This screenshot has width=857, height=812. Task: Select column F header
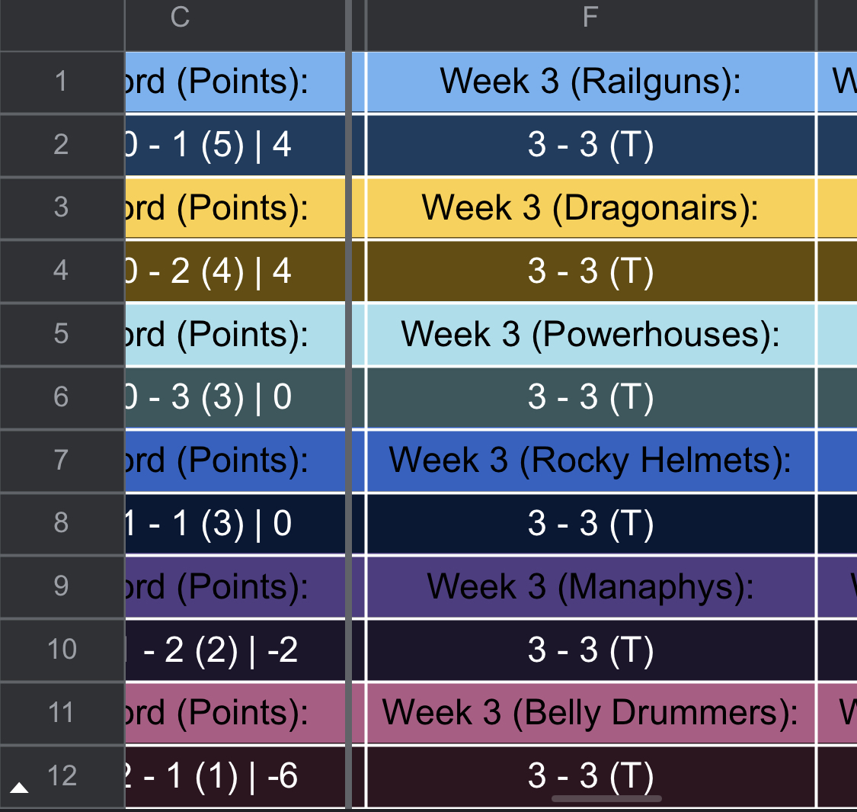tap(590, 18)
